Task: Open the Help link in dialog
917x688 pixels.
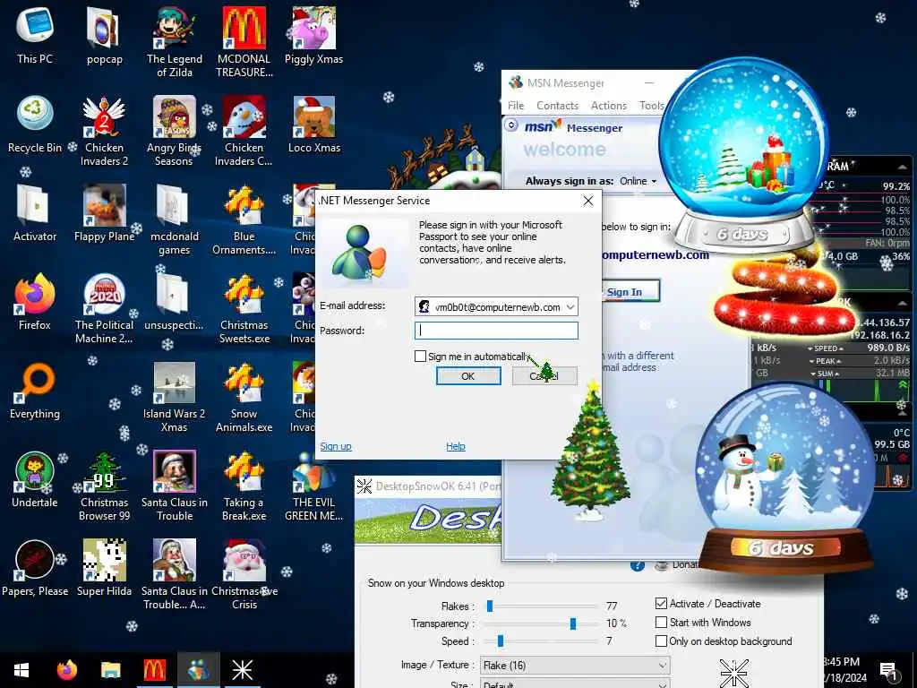Action: tap(456, 446)
